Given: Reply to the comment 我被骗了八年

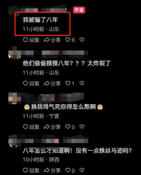Looking at the screenshot, I should pyautogui.click(x=31, y=40).
